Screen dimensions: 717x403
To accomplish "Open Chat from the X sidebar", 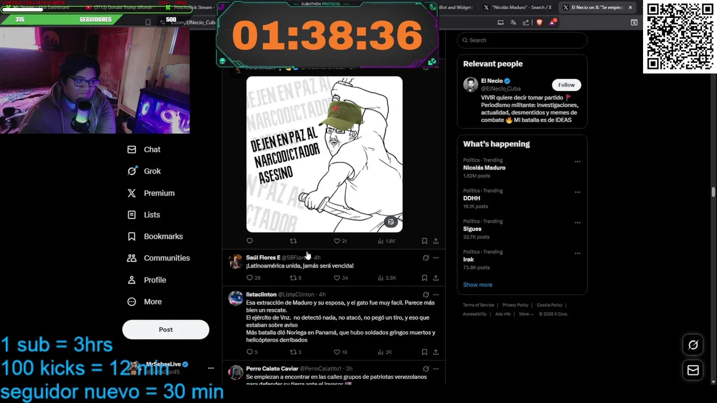I will coord(143,149).
